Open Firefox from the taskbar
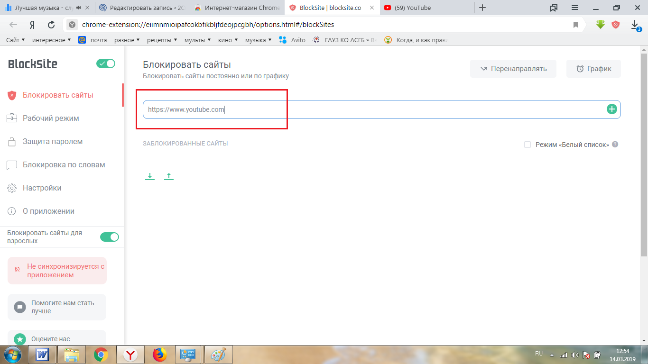 (160, 354)
